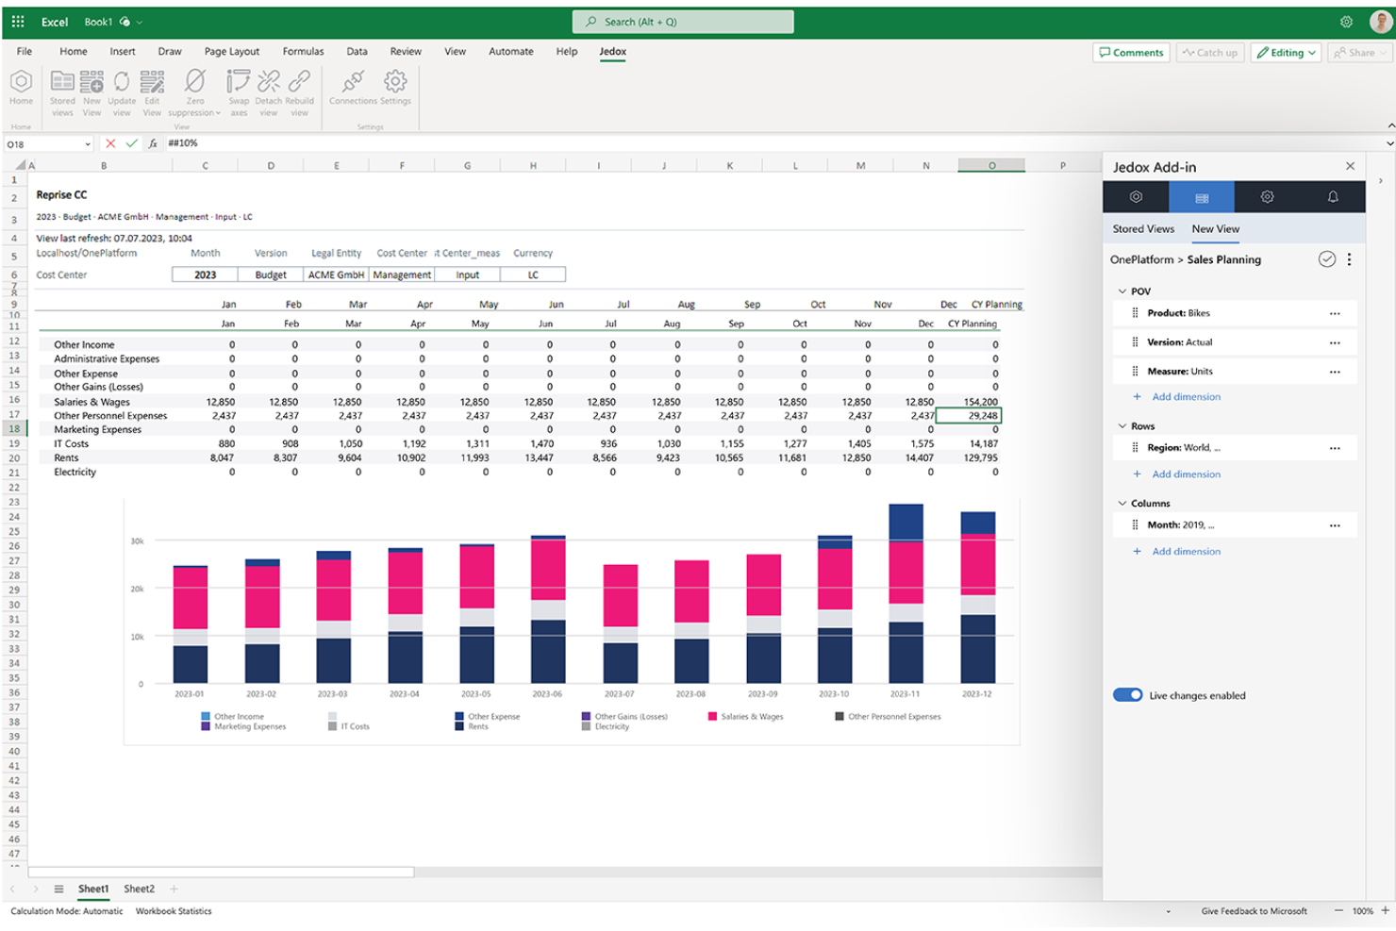Click the insert function fx icon
This screenshot has height=931, width=1396.
pyautogui.click(x=153, y=143)
